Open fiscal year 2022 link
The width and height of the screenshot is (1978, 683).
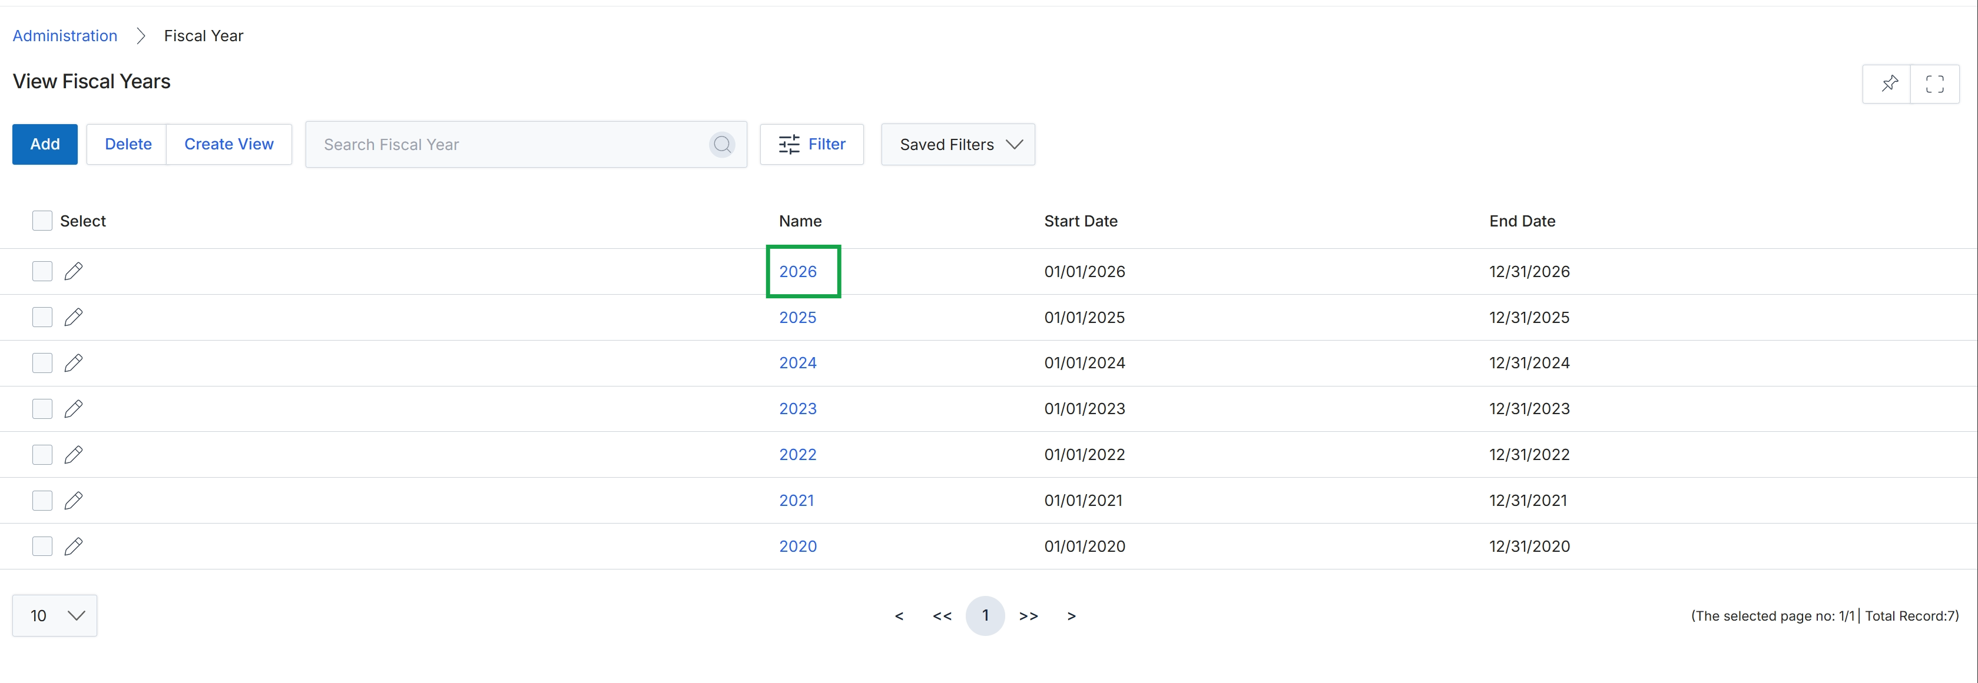pyautogui.click(x=798, y=454)
